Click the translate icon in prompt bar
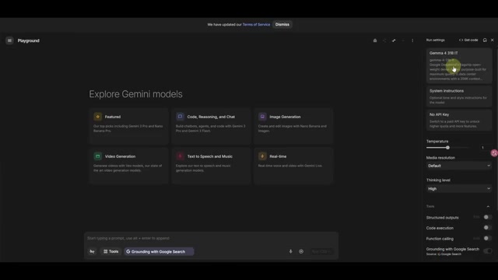This screenshot has height=280, width=498. 92,251
